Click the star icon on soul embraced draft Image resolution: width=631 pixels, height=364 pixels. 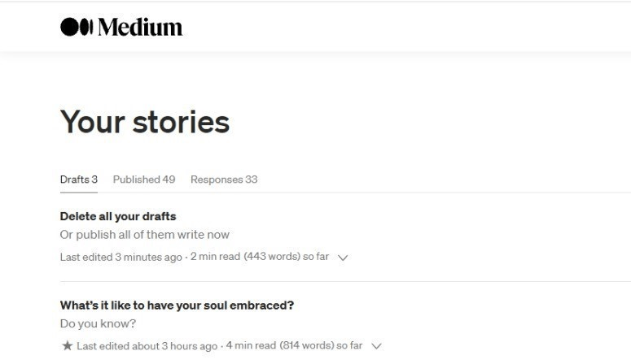pos(68,345)
